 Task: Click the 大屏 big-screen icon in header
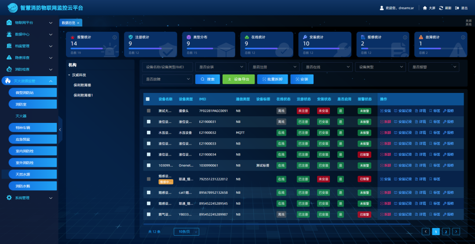tap(425, 8)
